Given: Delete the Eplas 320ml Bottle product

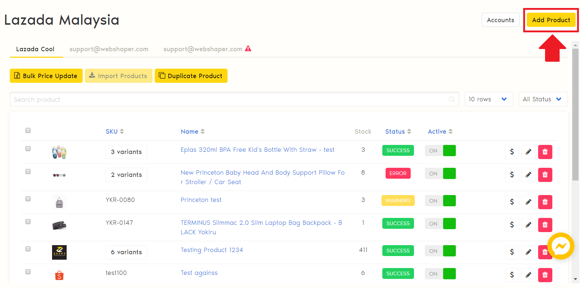Looking at the screenshot, I should (x=545, y=152).
